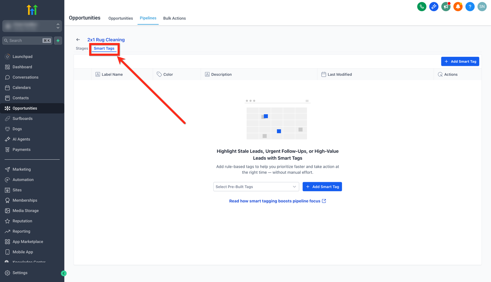Open the Bulk Actions tab
The width and height of the screenshot is (491, 282).
click(174, 18)
